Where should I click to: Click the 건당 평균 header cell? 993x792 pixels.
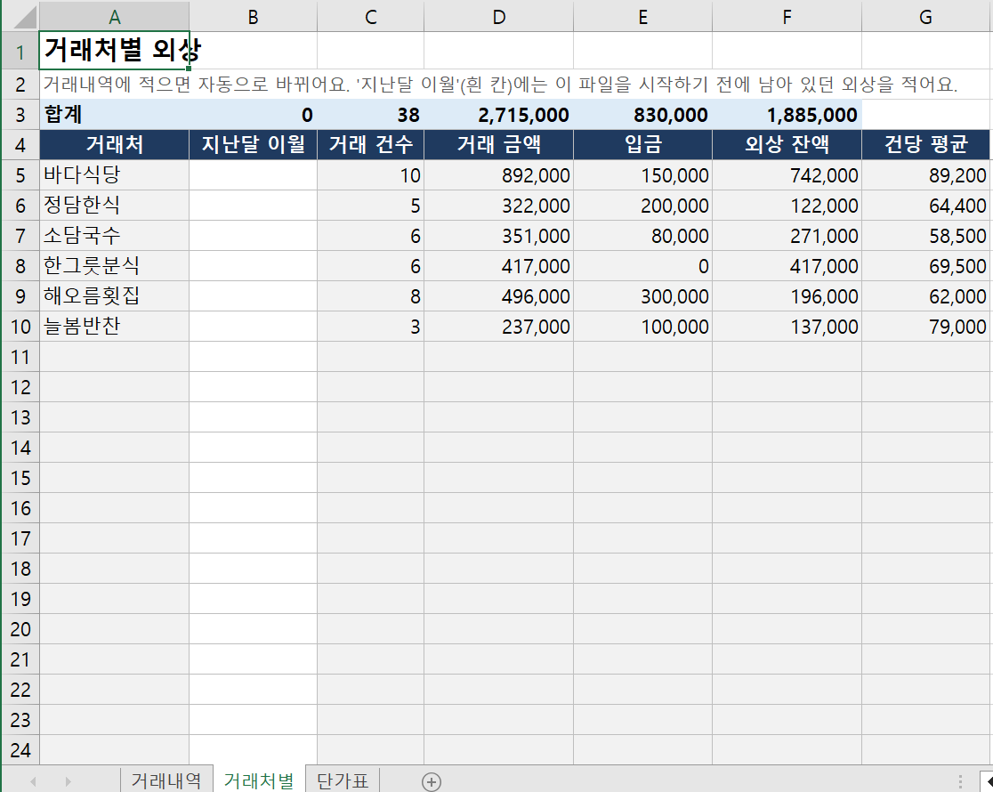pos(925,144)
